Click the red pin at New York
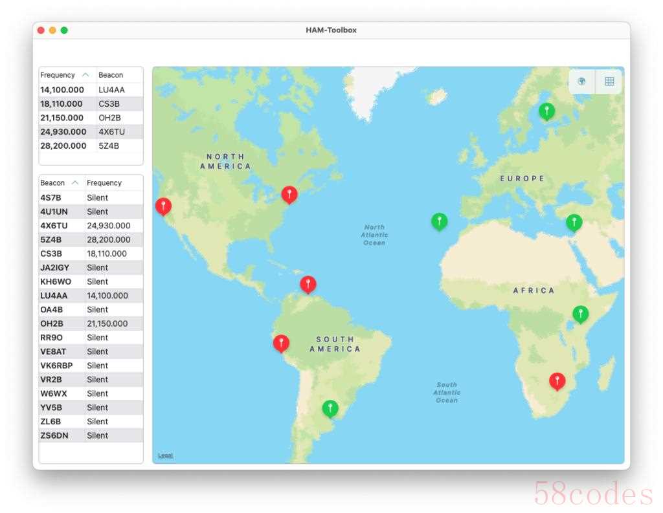Screen dimensions: 663x513 point(289,195)
